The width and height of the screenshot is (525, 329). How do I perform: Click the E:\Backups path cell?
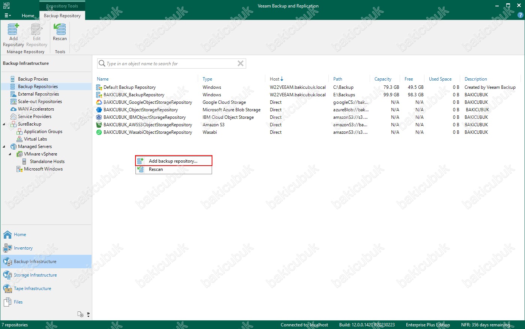[344, 95]
